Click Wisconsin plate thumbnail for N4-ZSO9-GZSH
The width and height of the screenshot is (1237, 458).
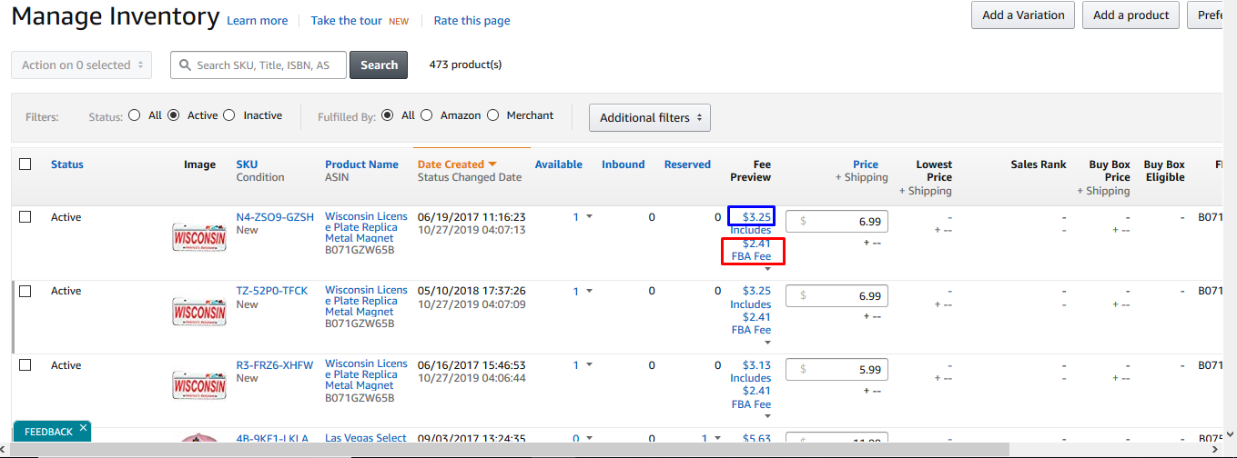click(199, 237)
